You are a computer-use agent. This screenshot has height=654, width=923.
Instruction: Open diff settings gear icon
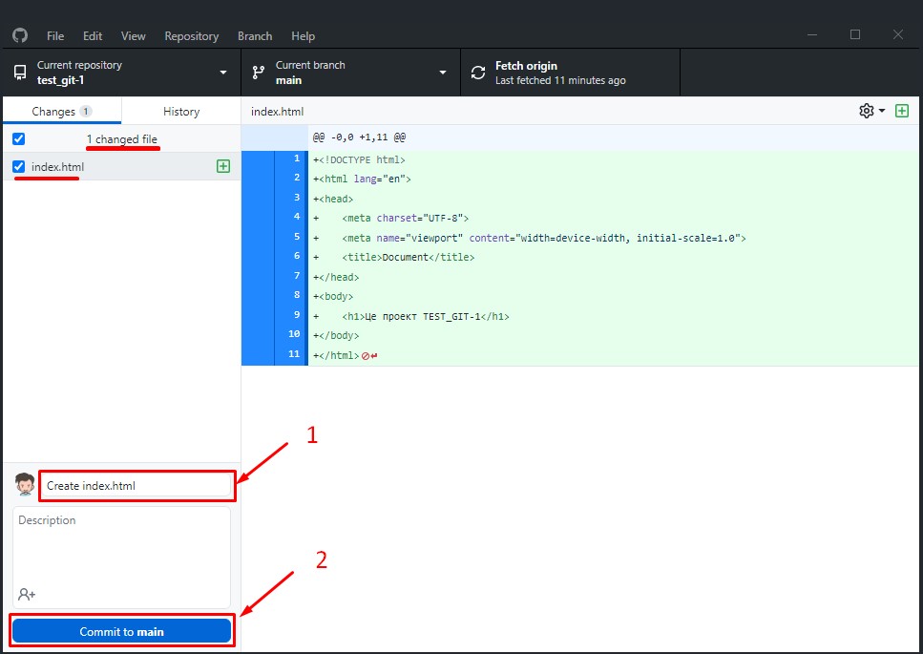point(867,111)
